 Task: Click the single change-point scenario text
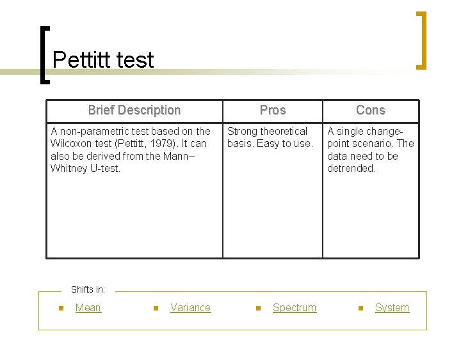370,149
